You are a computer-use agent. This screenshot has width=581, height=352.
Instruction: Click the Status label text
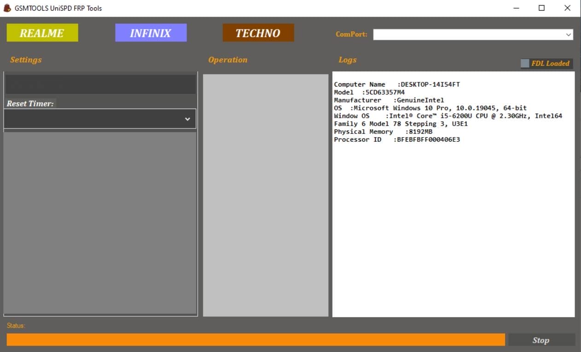click(x=15, y=325)
